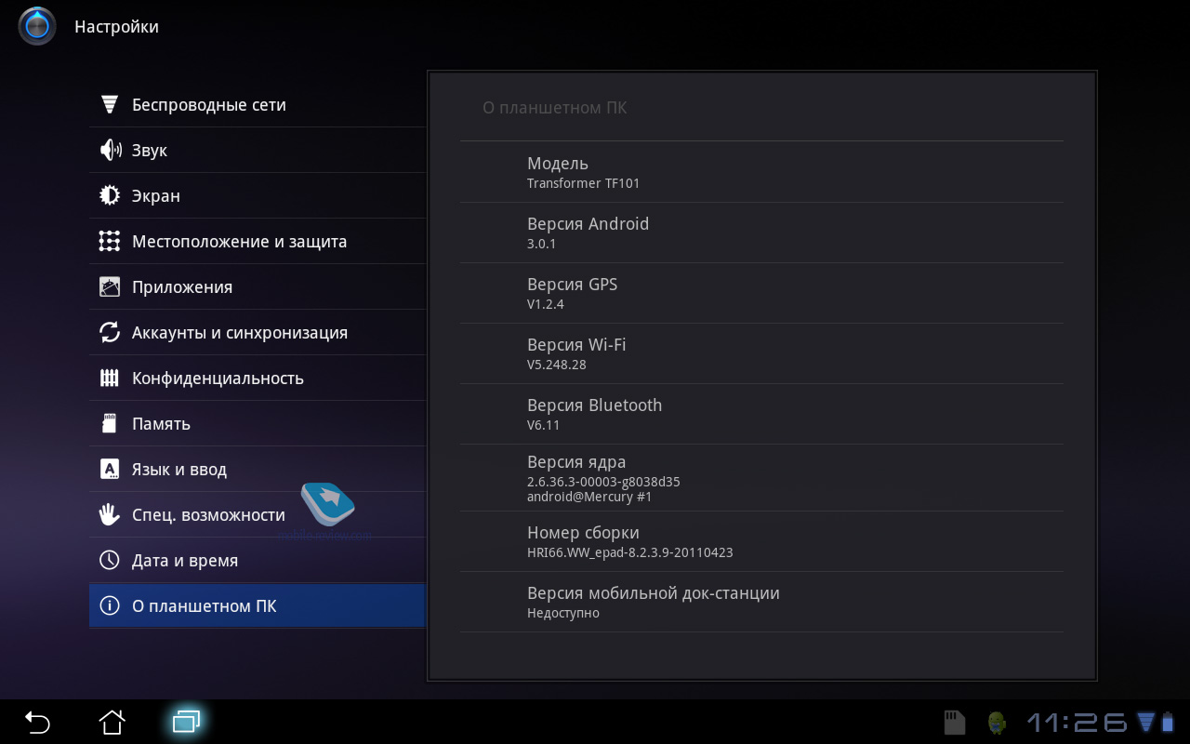The width and height of the screenshot is (1190, 744).
Task: Tap the accessibility hand icon
Action: tap(110, 514)
